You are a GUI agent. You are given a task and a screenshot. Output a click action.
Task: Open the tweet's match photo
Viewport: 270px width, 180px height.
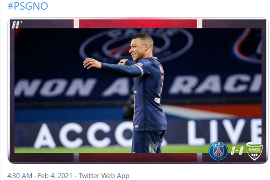[x=138, y=91]
